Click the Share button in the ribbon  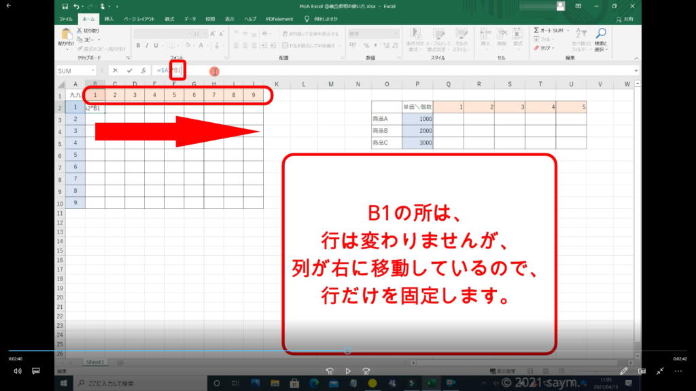pyautogui.click(x=627, y=20)
